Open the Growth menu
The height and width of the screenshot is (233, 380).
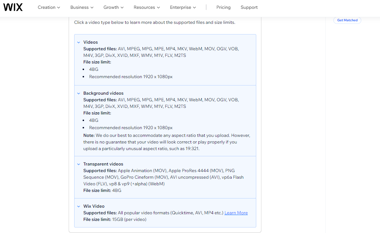[x=113, y=7]
